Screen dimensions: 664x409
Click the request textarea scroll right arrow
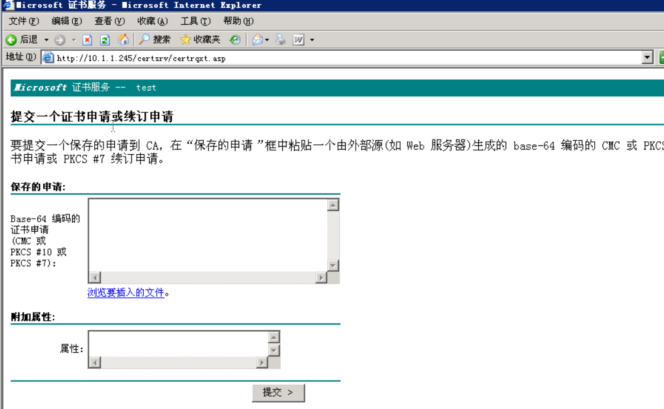point(321,277)
